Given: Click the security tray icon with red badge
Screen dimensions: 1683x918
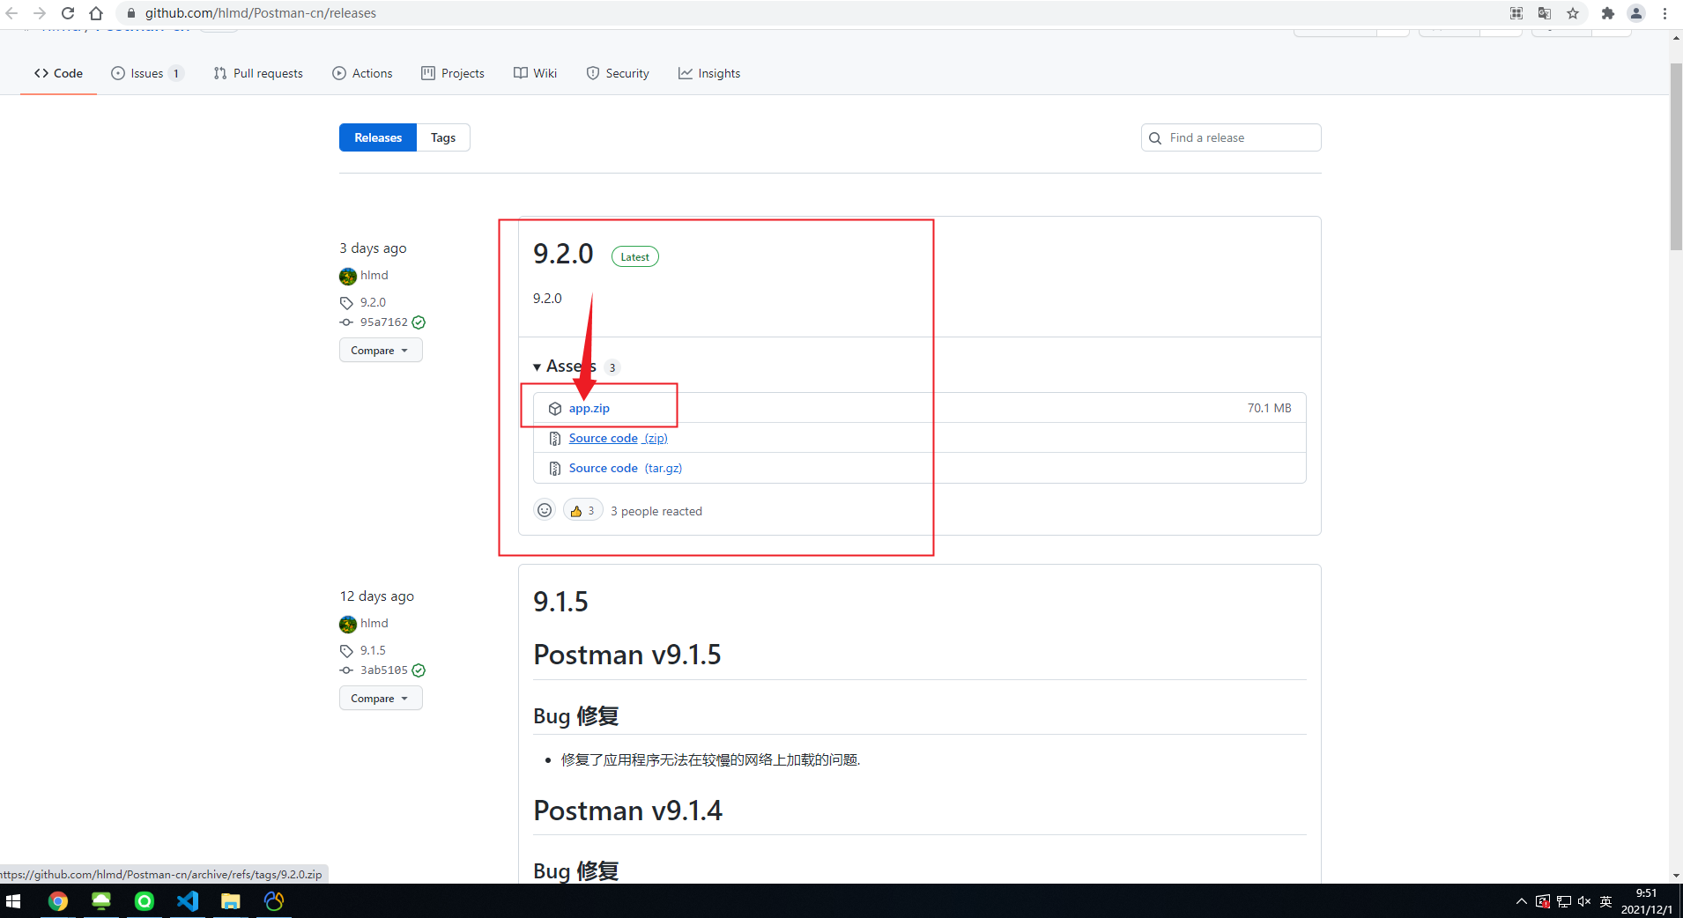Looking at the screenshot, I should (x=1543, y=901).
